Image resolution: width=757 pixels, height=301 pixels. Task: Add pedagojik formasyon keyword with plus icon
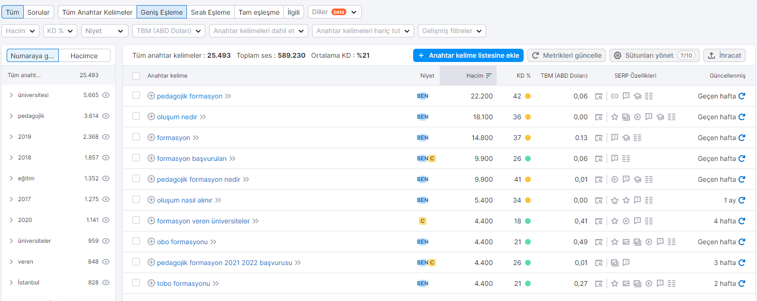(151, 96)
